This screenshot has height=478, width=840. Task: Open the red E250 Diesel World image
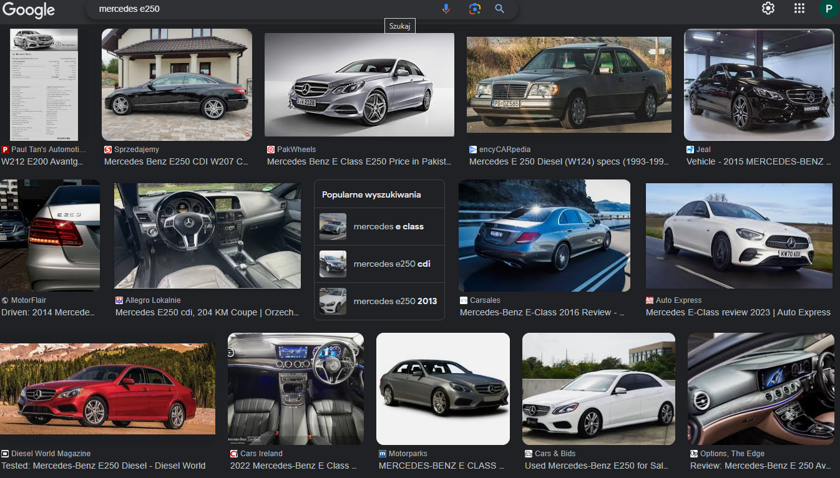108,389
